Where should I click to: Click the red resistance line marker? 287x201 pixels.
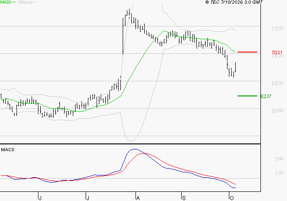tap(247, 52)
